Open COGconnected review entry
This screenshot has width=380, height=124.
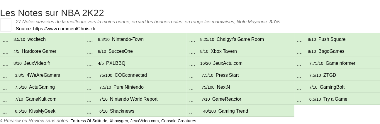131,75
